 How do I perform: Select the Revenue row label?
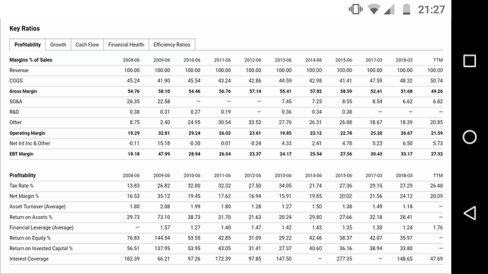18,70
